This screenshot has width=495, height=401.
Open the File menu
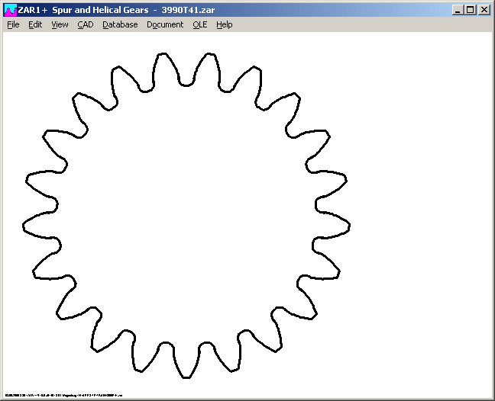point(13,24)
